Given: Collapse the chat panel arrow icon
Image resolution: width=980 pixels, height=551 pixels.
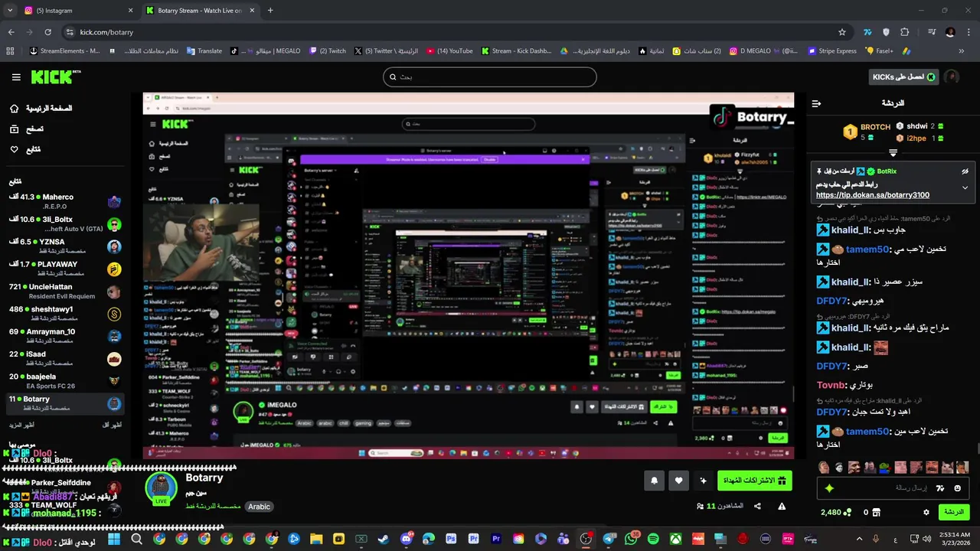Looking at the screenshot, I should point(816,103).
